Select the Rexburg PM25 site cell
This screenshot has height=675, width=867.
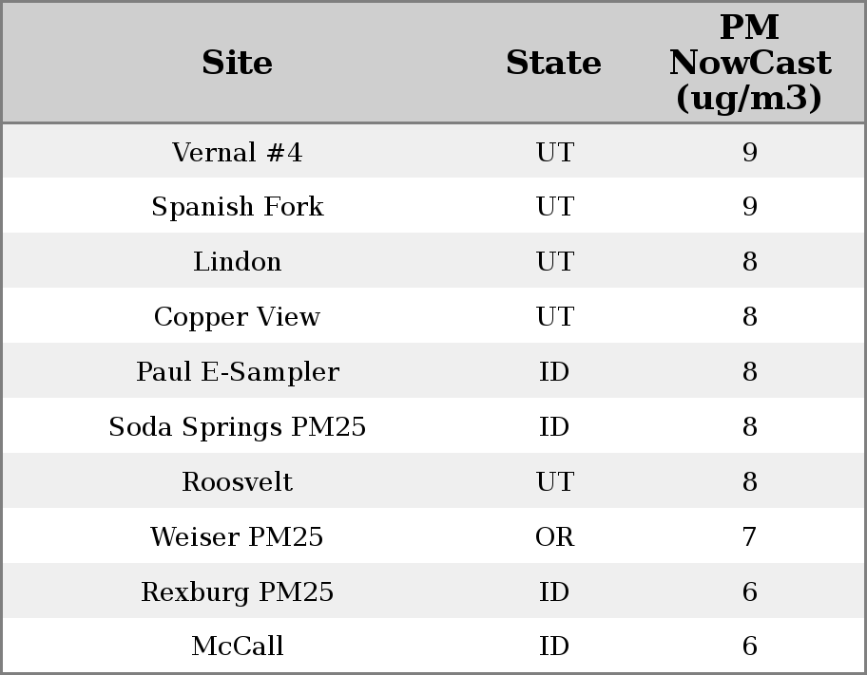[237, 592]
